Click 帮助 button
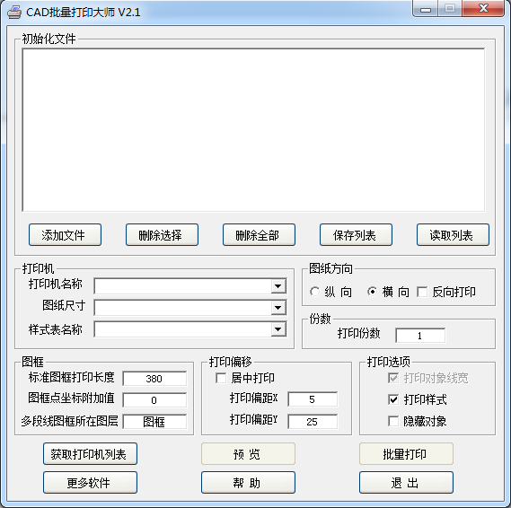Screen dimensions: 511x508 point(248,482)
